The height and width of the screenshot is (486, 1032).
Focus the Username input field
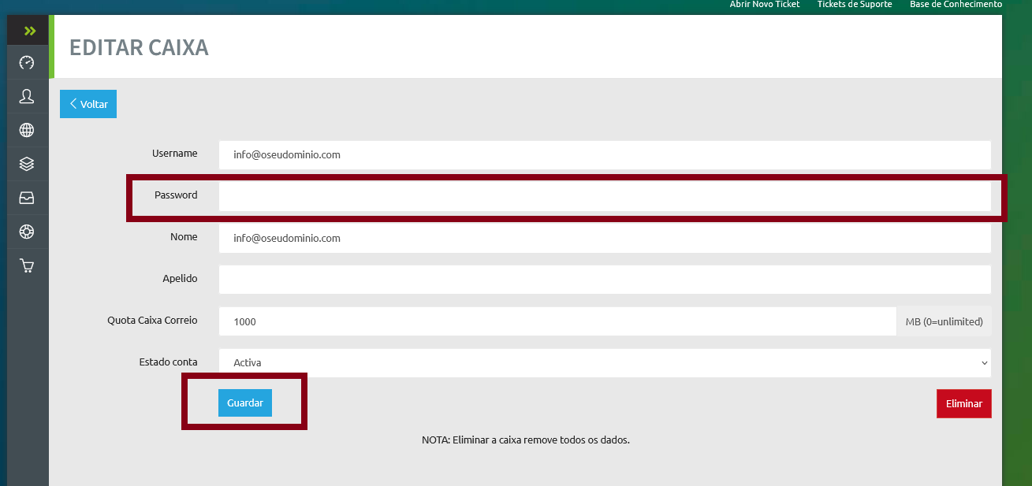604,155
